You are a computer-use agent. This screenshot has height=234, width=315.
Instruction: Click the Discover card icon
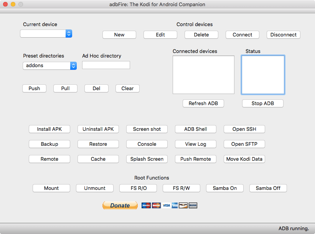(183, 206)
